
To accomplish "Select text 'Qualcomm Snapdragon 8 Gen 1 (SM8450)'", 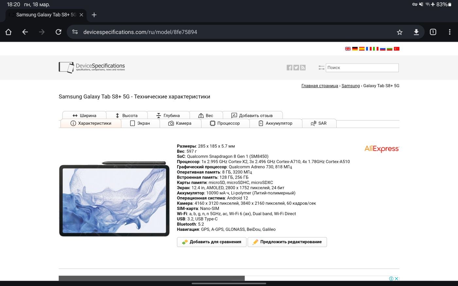I will [x=228, y=156].
